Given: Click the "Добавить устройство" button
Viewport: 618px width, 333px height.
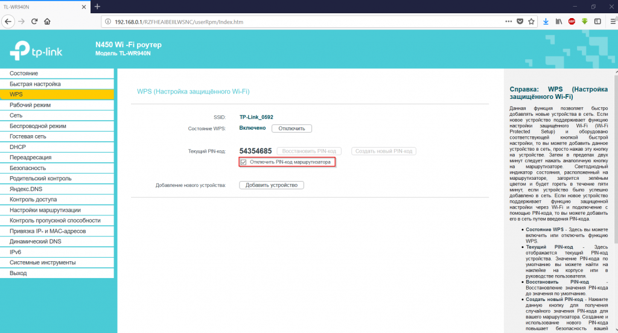Looking at the screenshot, I should tap(272, 185).
